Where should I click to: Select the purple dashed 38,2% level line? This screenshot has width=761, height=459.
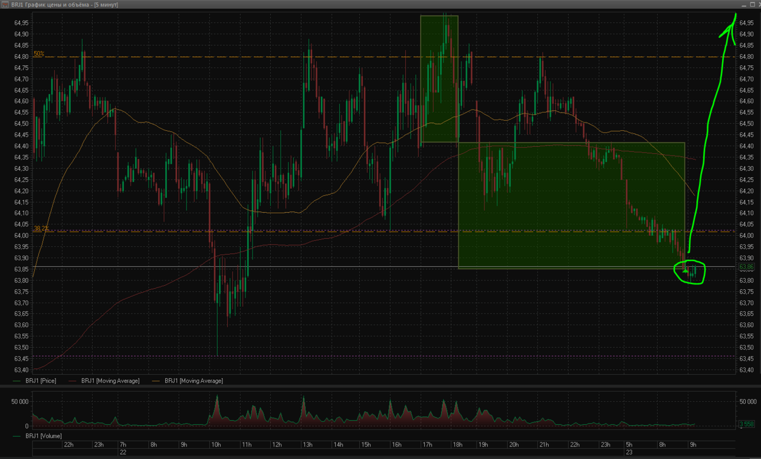click(x=383, y=231)
